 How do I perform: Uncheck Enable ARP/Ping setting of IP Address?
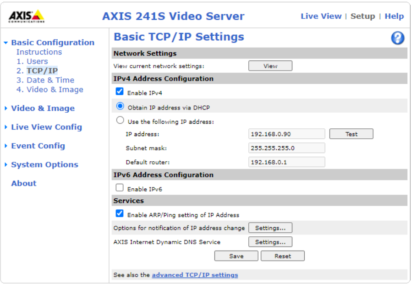120,213
